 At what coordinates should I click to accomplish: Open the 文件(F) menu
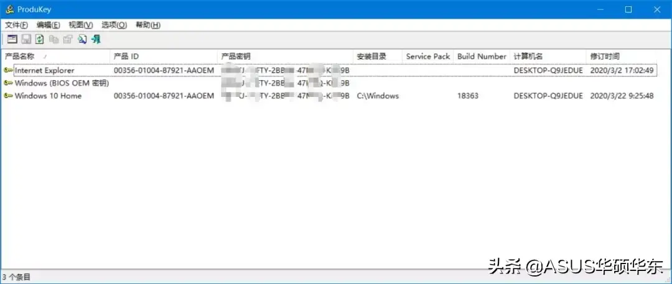click(x=16, y=25)
